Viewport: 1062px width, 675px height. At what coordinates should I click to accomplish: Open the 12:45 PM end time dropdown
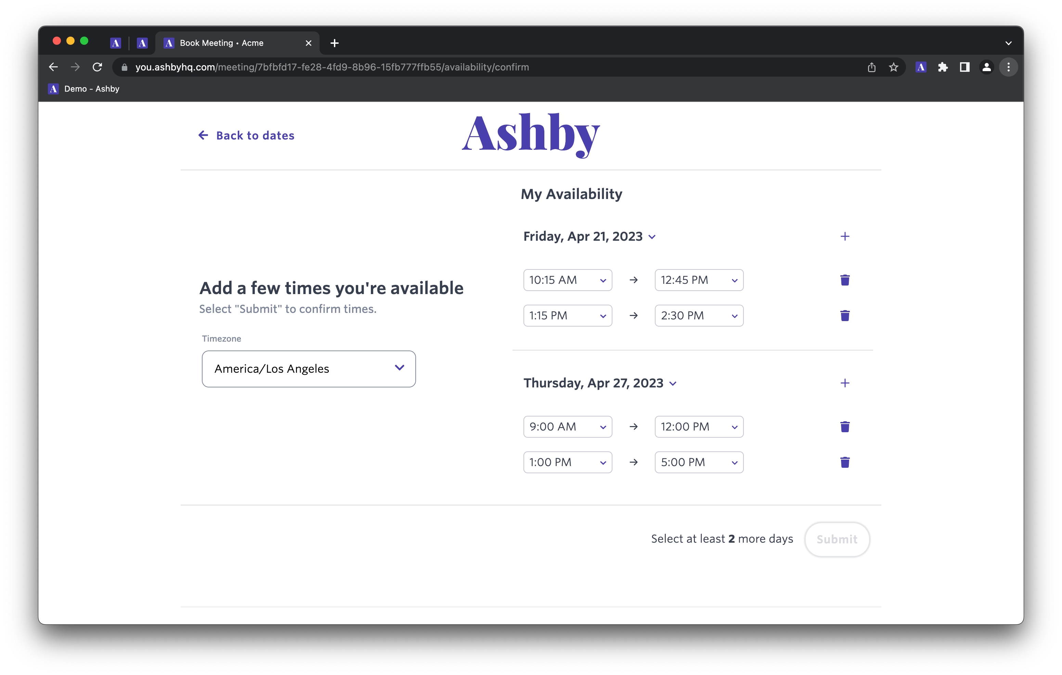pyautogui.click(x=699, y=280)
